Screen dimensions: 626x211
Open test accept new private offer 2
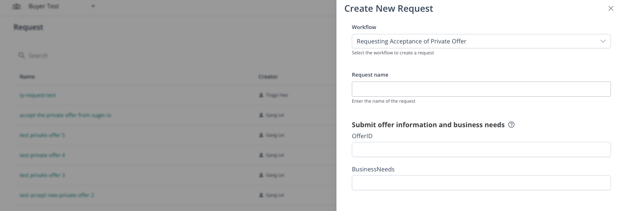[57, 195]
